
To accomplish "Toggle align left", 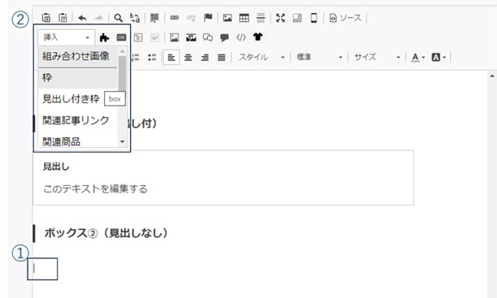I will coord(171,58).
